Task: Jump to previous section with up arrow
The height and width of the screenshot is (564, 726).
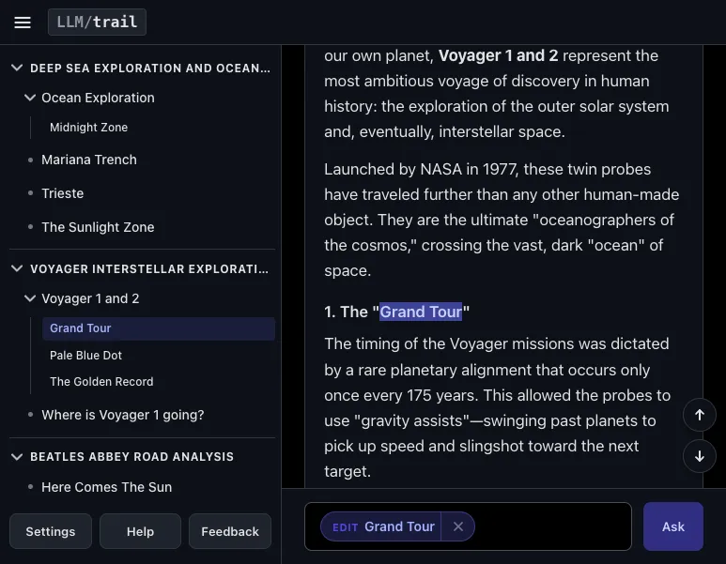Action: click(x=699, y=415)
